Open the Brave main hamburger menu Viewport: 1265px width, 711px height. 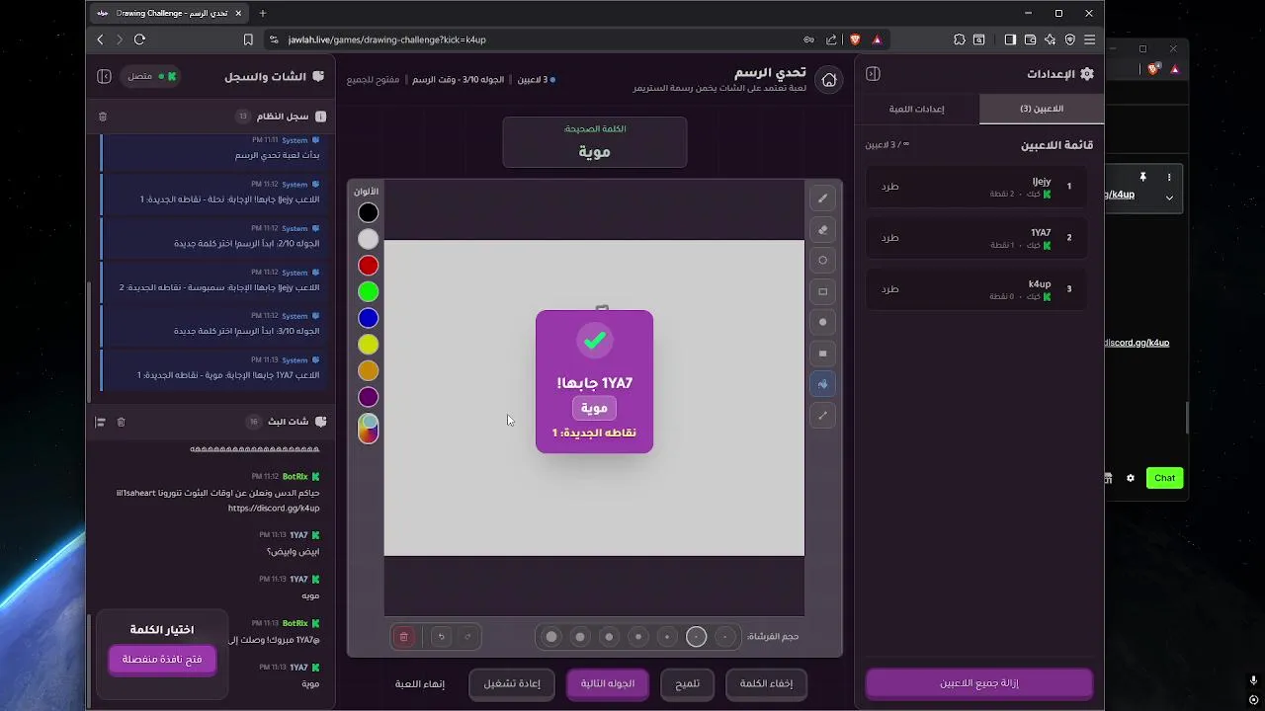tap(1089, 39)
